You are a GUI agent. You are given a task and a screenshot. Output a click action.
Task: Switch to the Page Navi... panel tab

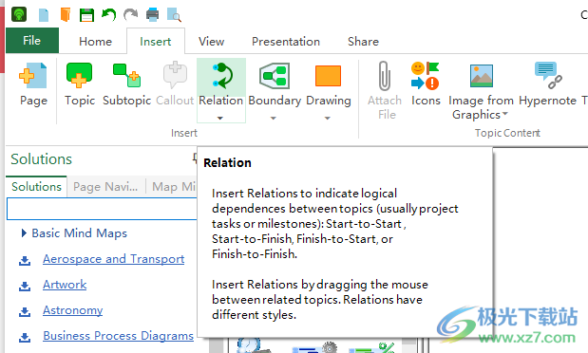[x=105, y=187]
